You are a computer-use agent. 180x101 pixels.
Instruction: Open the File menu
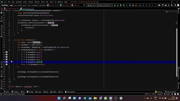pyautogui.click(x=5, y=2)
